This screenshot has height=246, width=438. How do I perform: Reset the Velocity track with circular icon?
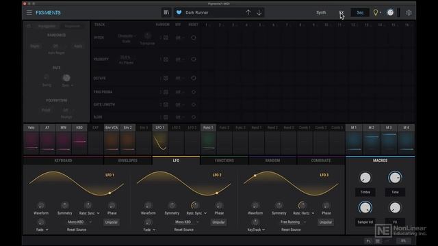(193, 59)
